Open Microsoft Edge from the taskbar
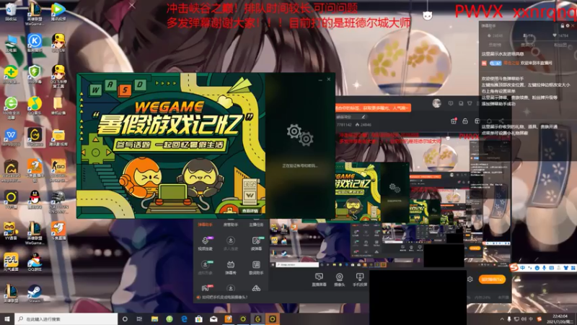The image size is (577, 325). click(x=184, y=319)
